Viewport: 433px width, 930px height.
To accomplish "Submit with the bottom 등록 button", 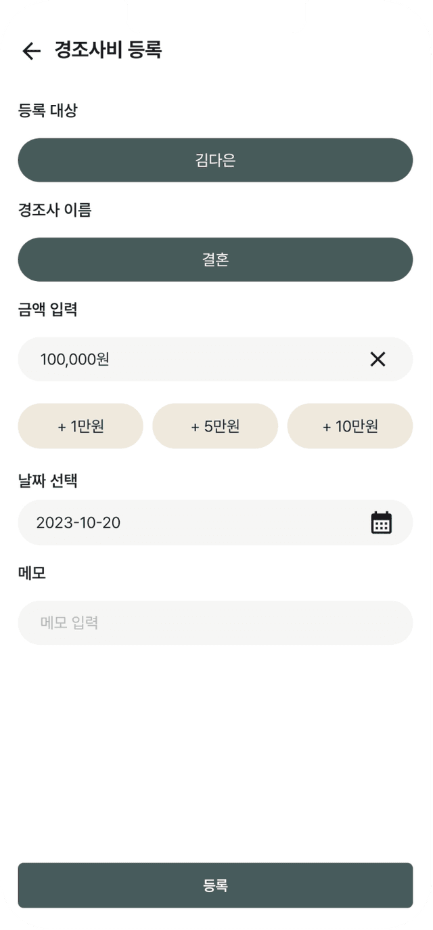I will coord(215,885).
